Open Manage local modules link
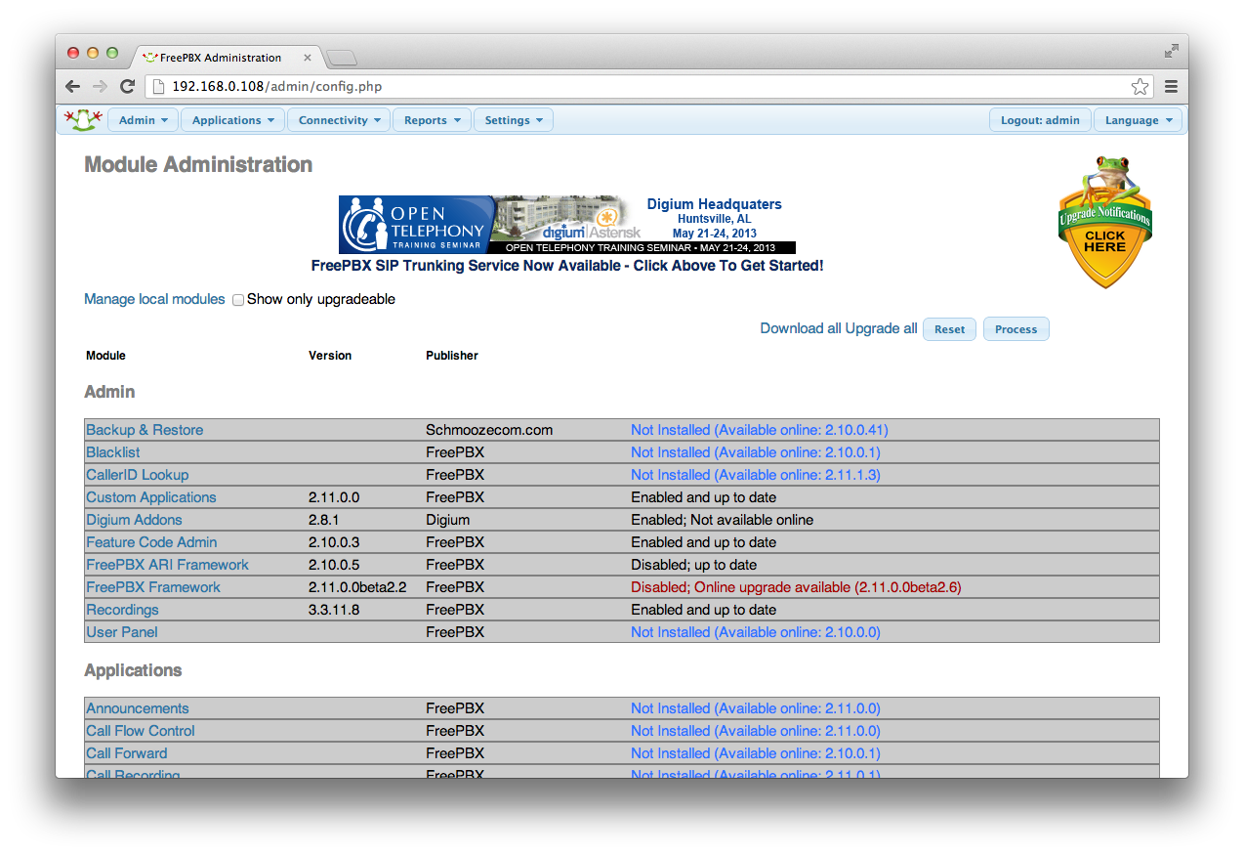 click(x=154, y=299)
